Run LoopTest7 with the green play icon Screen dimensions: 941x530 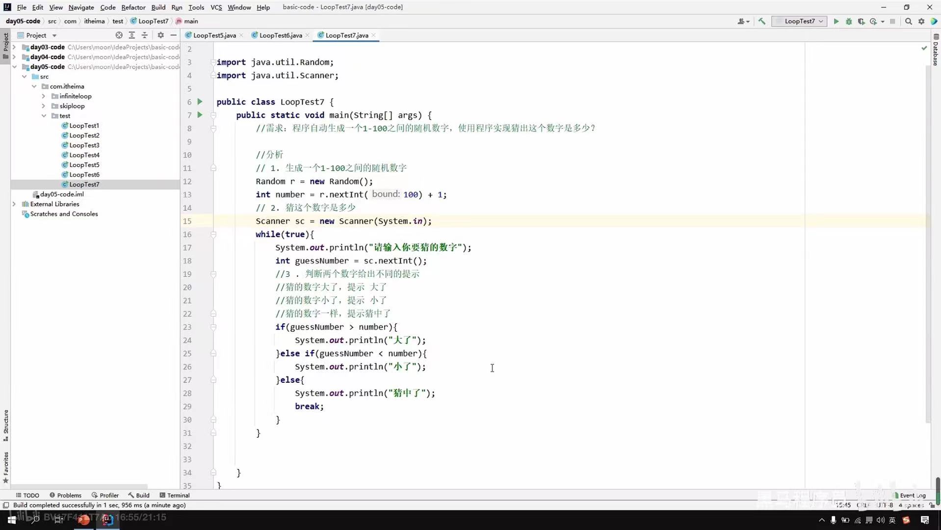tap(836, 21)
